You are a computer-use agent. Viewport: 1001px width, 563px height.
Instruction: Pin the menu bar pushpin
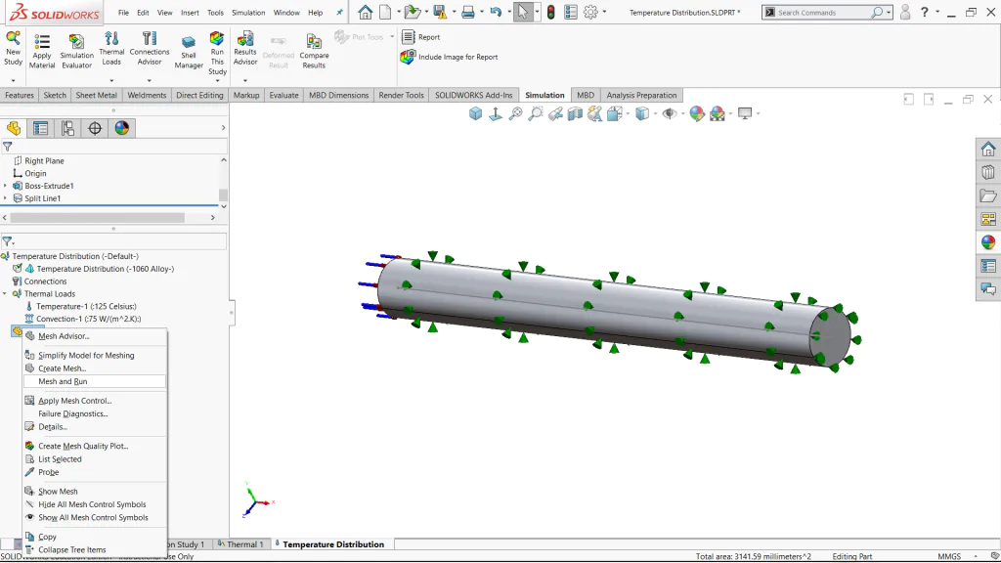pos(339,12)
